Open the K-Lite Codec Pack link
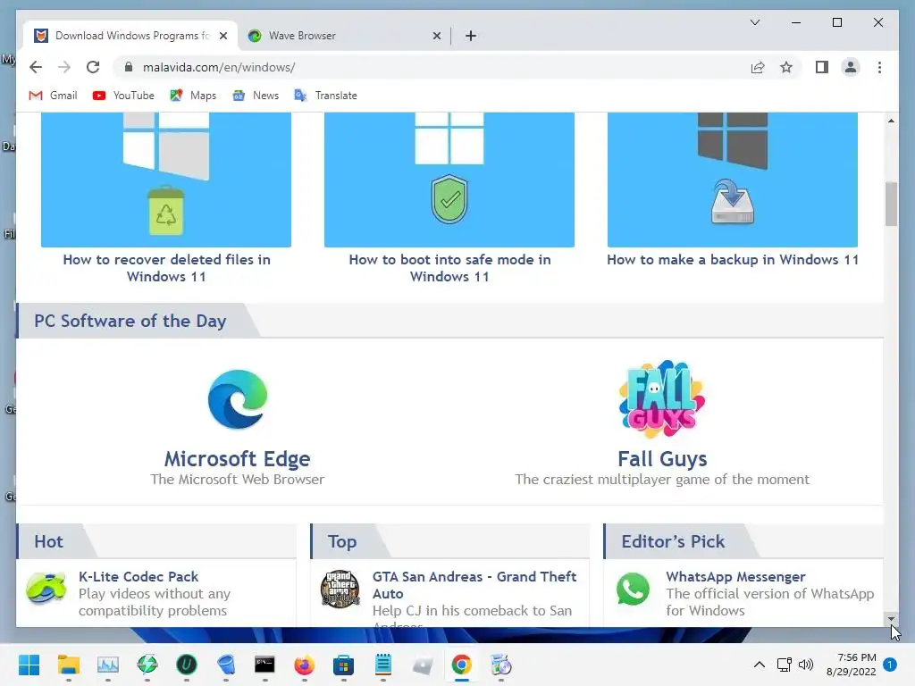The height and width of the screenshot is (686, 915). pyautogui.click(x=139, y=576)
